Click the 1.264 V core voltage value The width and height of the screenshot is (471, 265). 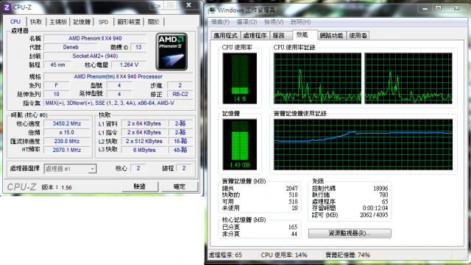[129, 65]
